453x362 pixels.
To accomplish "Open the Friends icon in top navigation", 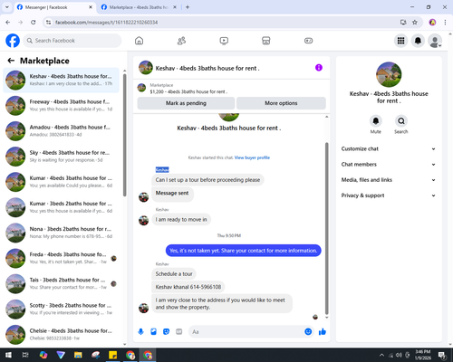I will (181, 41).
